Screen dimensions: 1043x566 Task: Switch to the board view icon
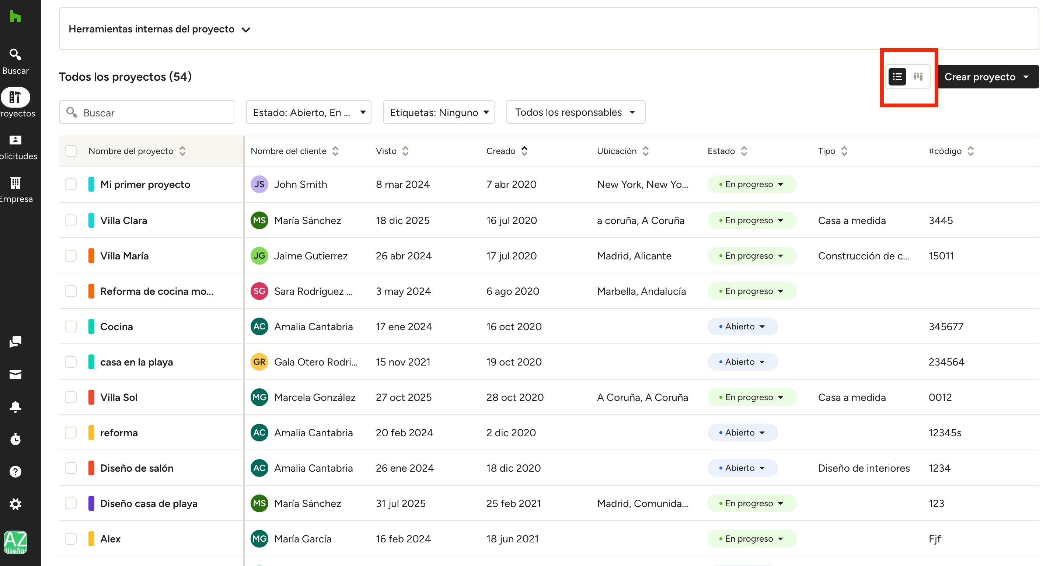click(918, 77)
